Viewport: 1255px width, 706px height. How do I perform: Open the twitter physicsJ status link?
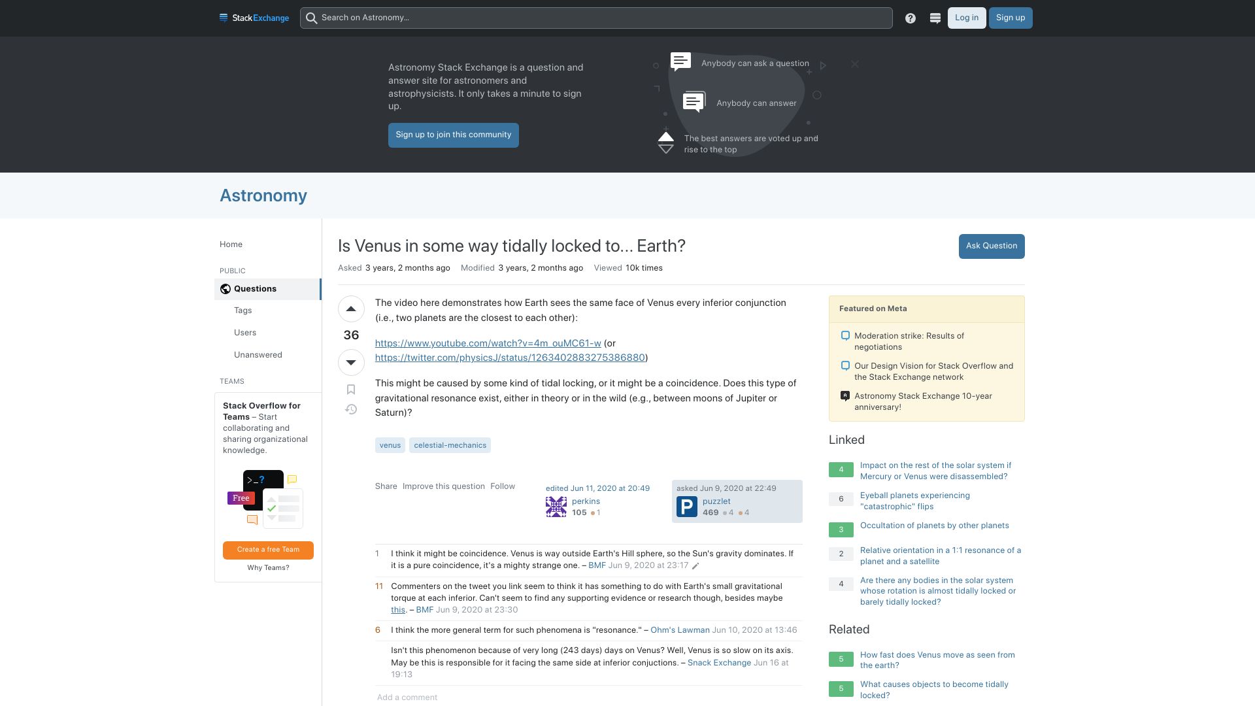click(x=510, y=358)
